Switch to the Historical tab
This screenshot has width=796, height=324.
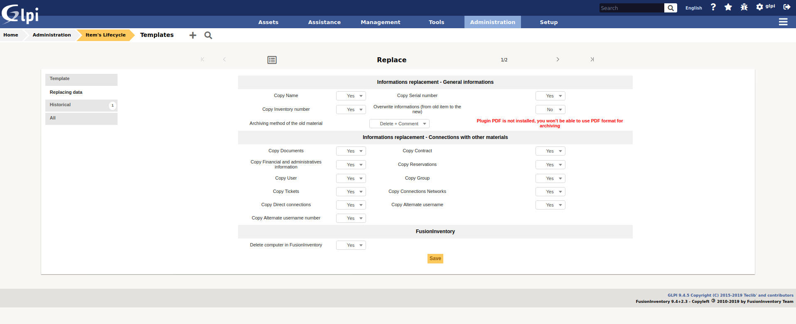point(81,105)
